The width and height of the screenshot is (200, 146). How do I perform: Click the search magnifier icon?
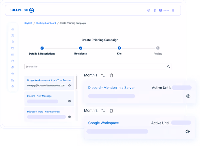click(168, 67)
